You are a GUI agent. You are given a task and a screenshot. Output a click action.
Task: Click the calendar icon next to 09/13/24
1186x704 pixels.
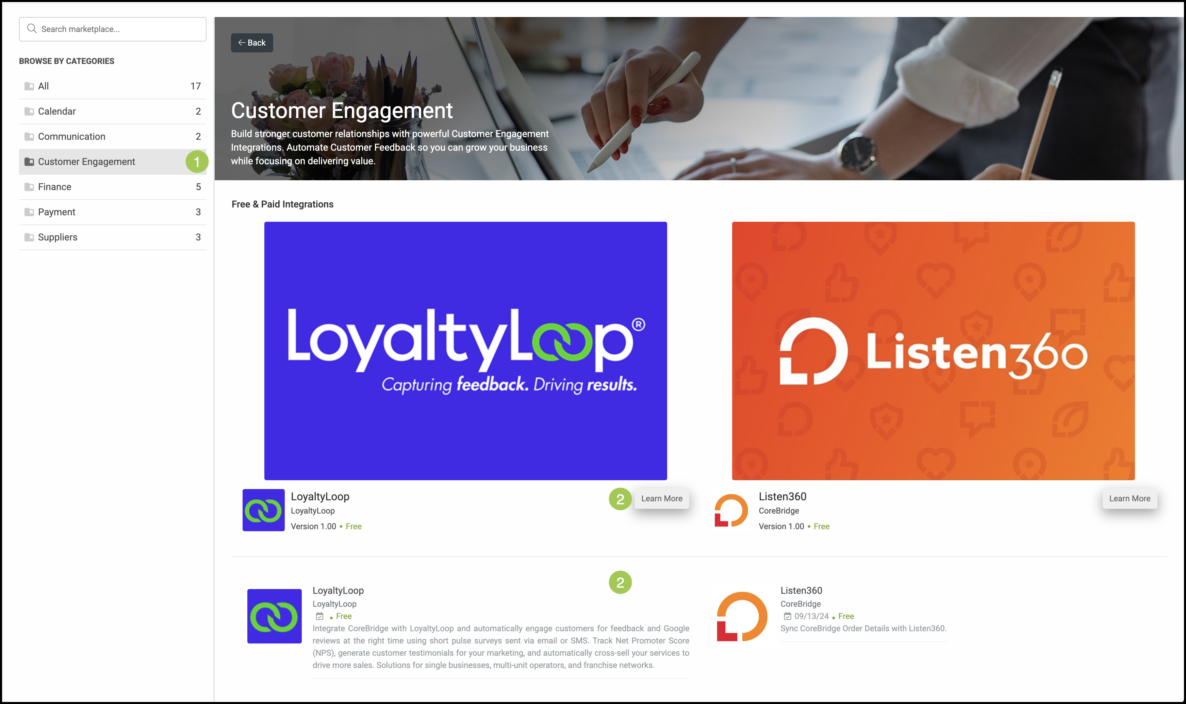787,616
